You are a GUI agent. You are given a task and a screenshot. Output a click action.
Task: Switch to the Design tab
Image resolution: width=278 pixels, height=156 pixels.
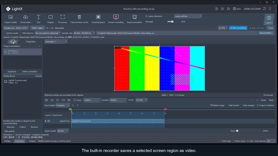(x=7, y=141)
